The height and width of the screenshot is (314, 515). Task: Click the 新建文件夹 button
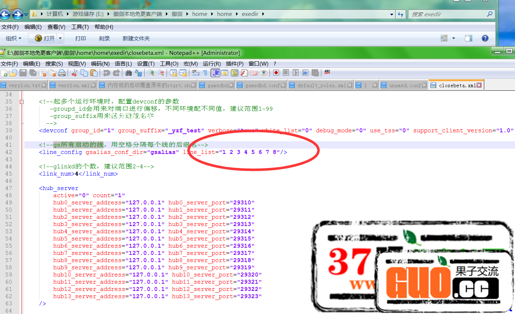(x=136, y=38)
